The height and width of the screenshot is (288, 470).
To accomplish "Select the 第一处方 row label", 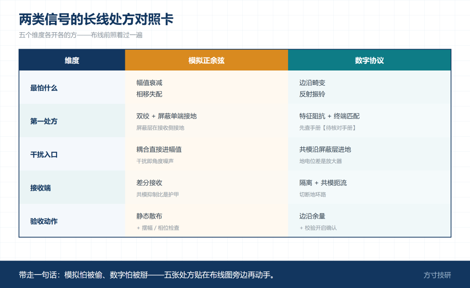I will point(44,121).
